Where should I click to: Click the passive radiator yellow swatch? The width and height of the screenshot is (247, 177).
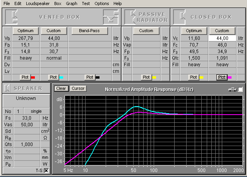(154, 77)
